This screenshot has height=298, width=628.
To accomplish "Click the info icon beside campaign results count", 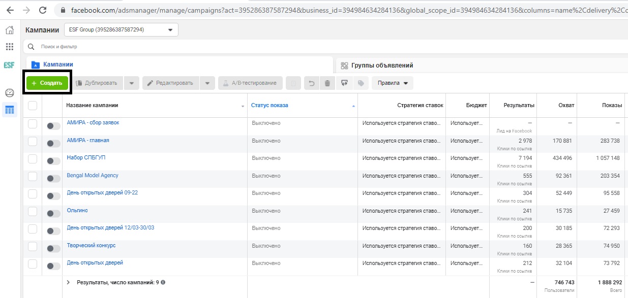I will (x=163, y=282).
